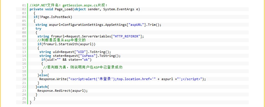Click the fromurl.StartsWith(aspurl) condition
The image size is (265, 107).
pos(66,44)
